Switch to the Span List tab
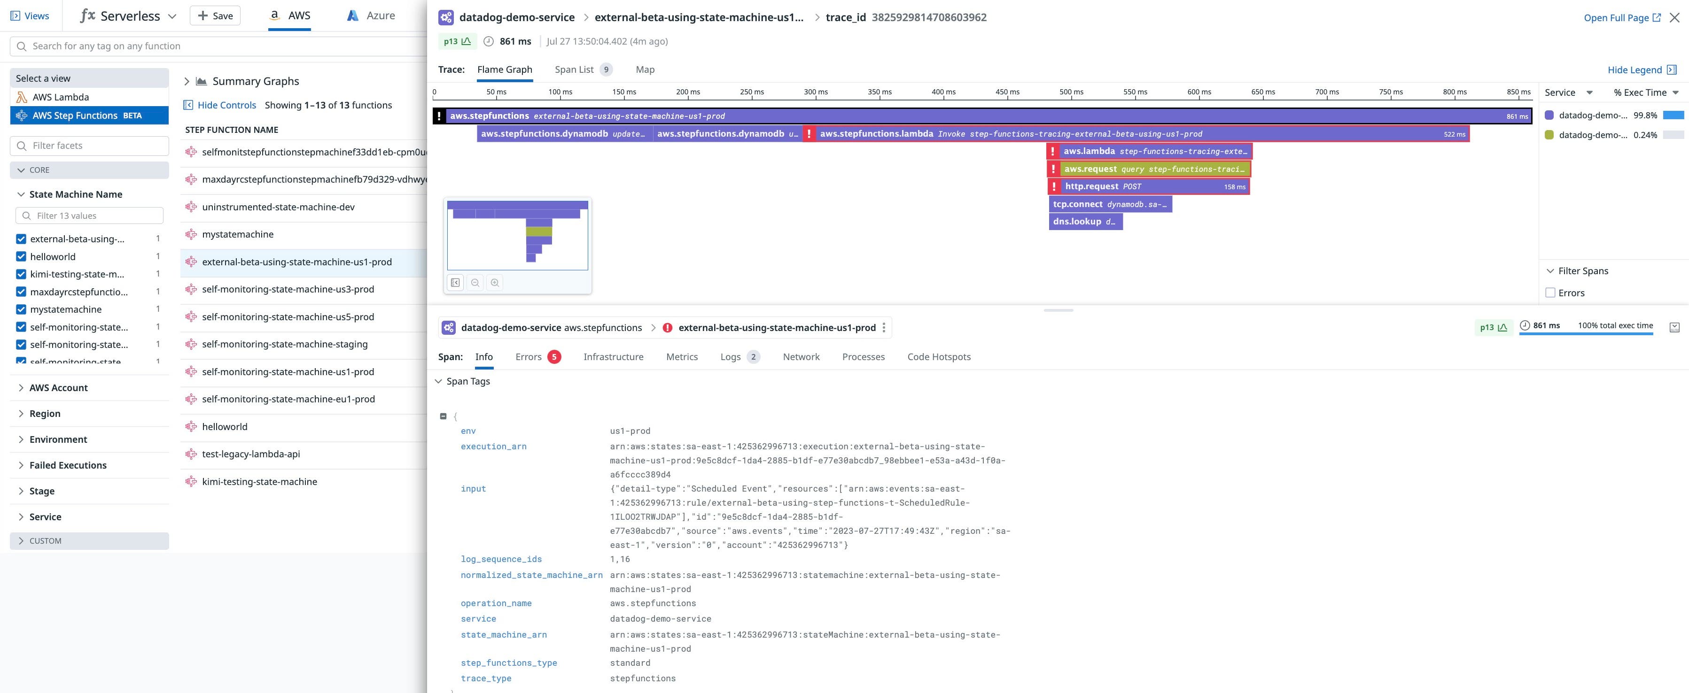The image size is (1689, 693). pos(574,69)
